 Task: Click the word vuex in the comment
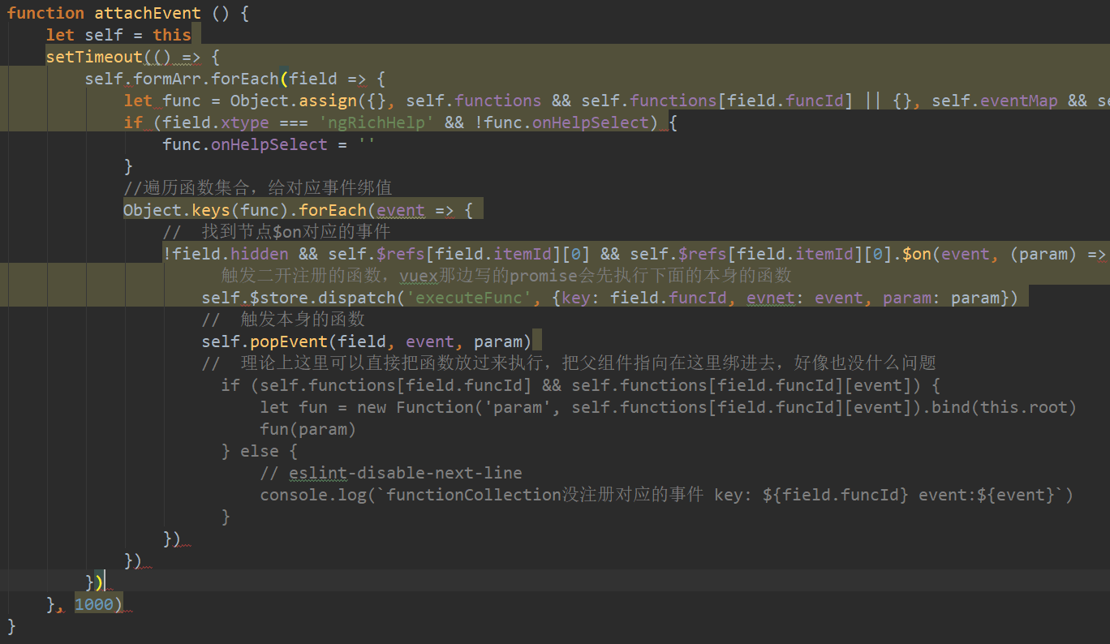click(419, 276)
